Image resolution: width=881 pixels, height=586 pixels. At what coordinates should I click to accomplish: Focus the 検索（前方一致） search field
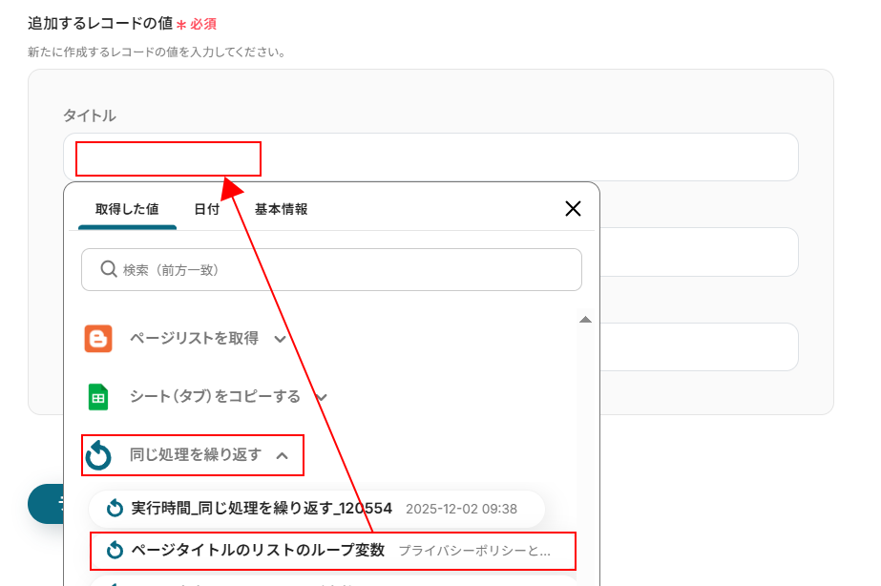[x=331, y=270]
